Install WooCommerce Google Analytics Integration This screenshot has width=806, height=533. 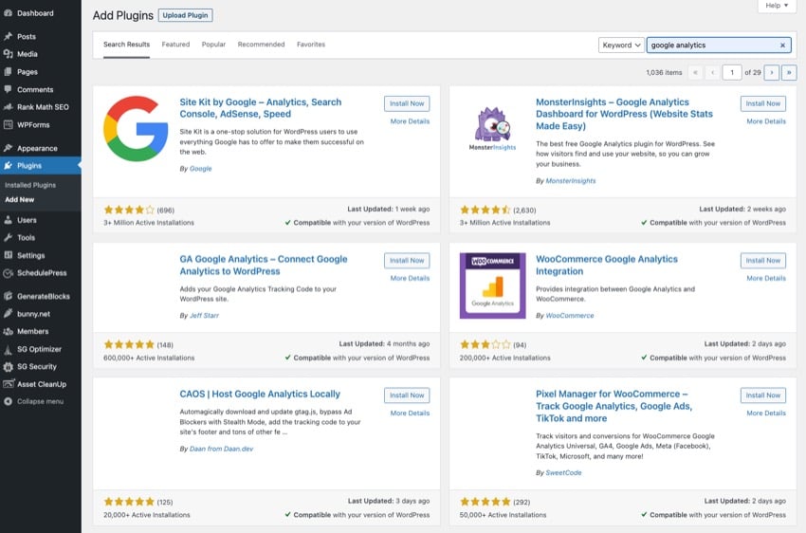point(762,261)
